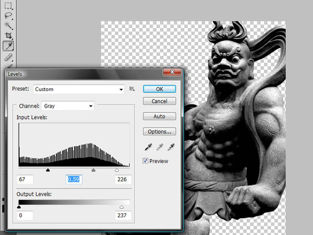This screenshot has height=235, width=313.
Task: Select the Healing Brush bandage tool
Action: pos(8,57)
